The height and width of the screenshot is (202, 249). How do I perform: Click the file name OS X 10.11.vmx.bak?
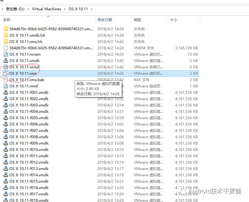(27, 80)
